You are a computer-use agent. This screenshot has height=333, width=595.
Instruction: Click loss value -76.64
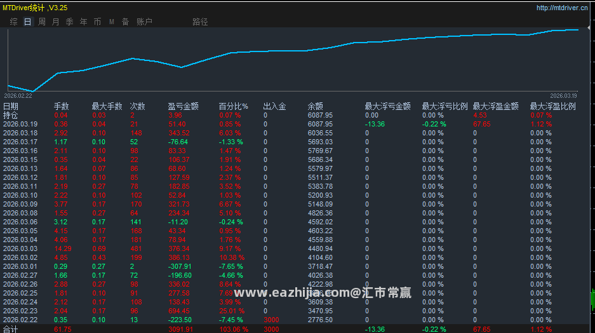coord(178,142)
